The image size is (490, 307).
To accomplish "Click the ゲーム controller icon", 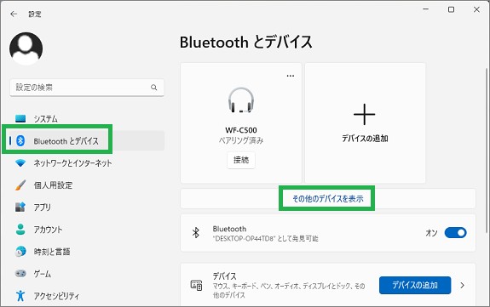I will [x=20, y=274].
